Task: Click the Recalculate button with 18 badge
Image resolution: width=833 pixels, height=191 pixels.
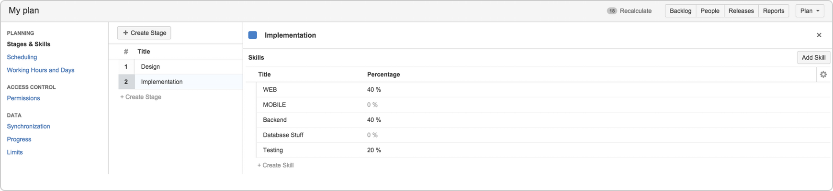Action: [x=629, y=11]
